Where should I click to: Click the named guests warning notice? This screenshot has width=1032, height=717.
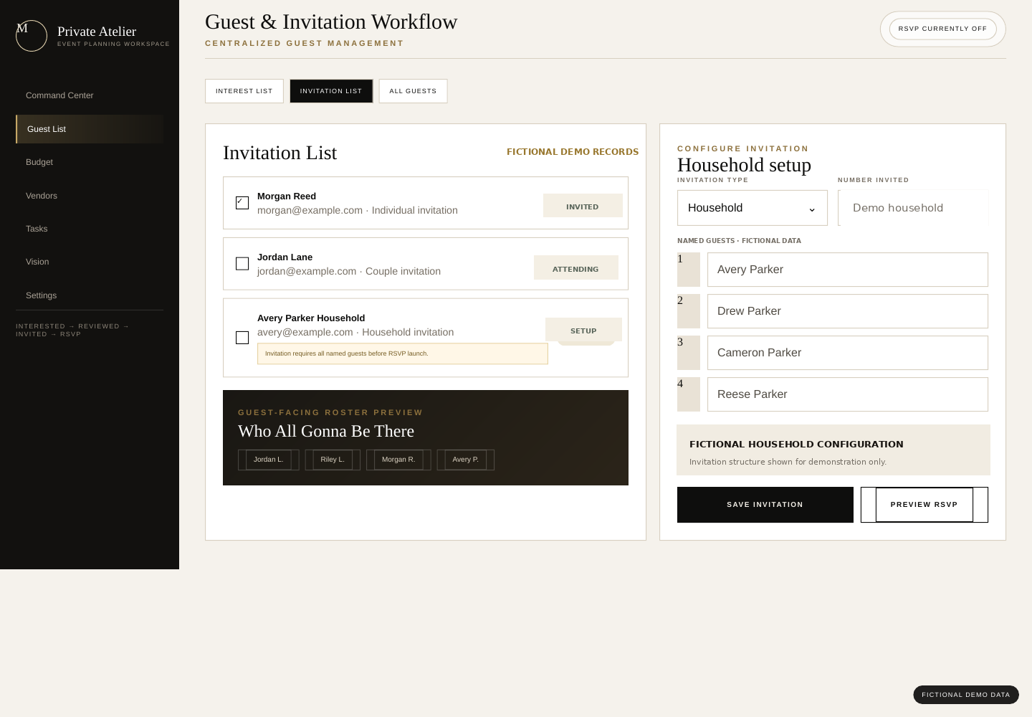coord(403,353)
